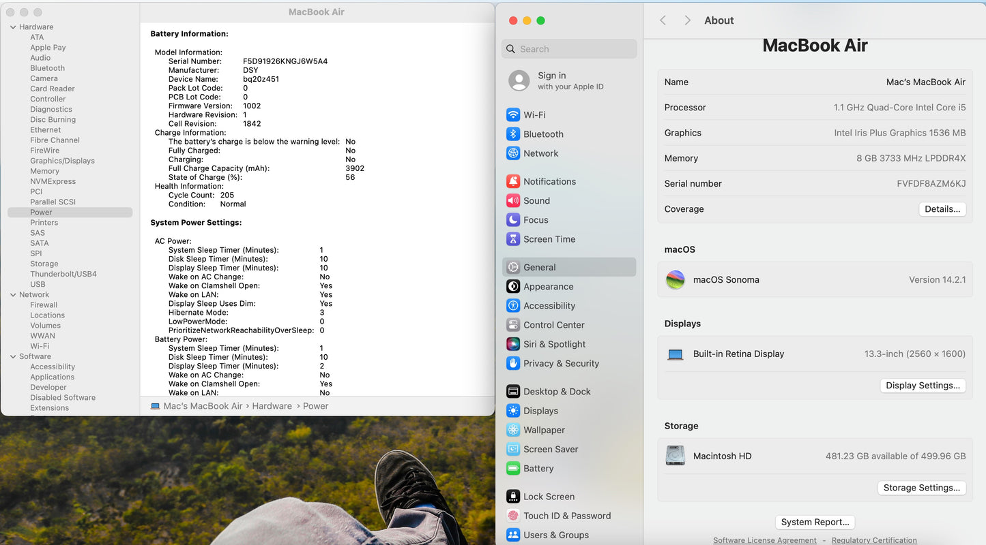Open Display Settings button
986x545 pixels.
tap(923, 386)
